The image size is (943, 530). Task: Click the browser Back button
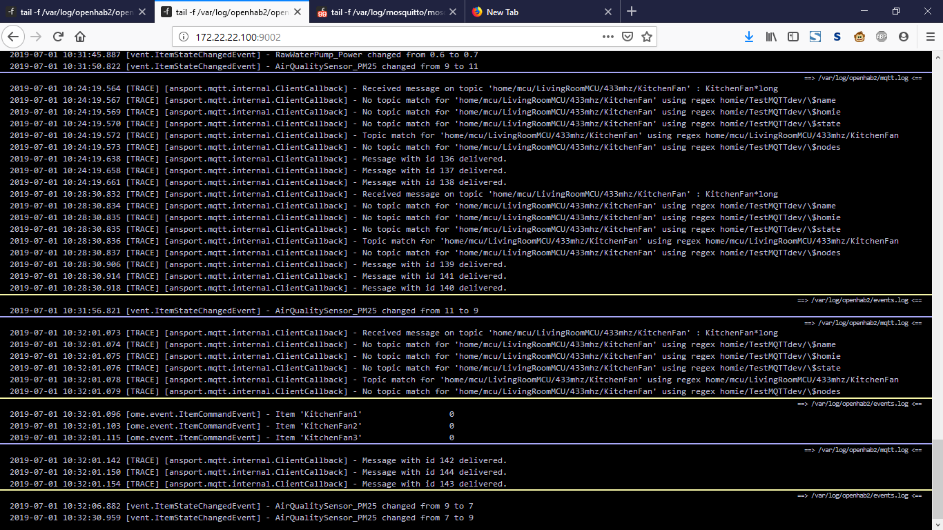[x=14, y=37]
